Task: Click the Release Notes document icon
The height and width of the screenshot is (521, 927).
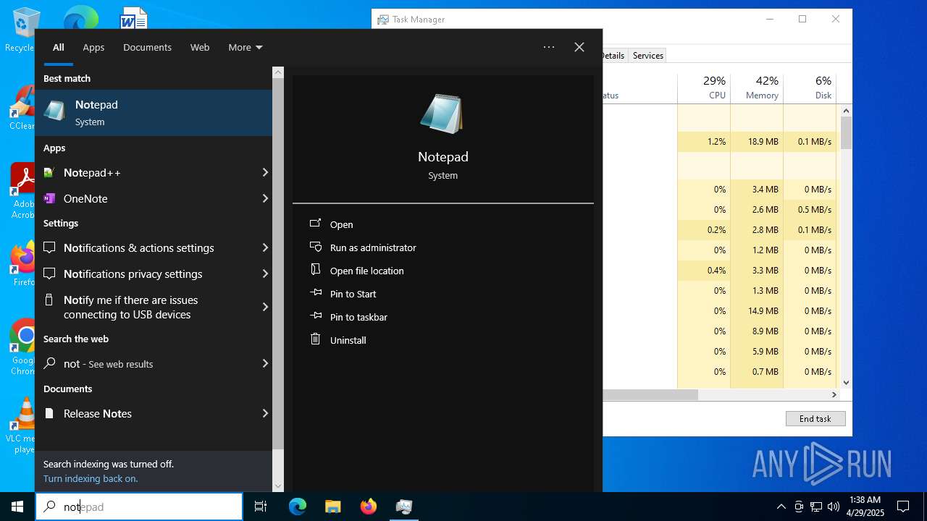Action: point(49,413)
